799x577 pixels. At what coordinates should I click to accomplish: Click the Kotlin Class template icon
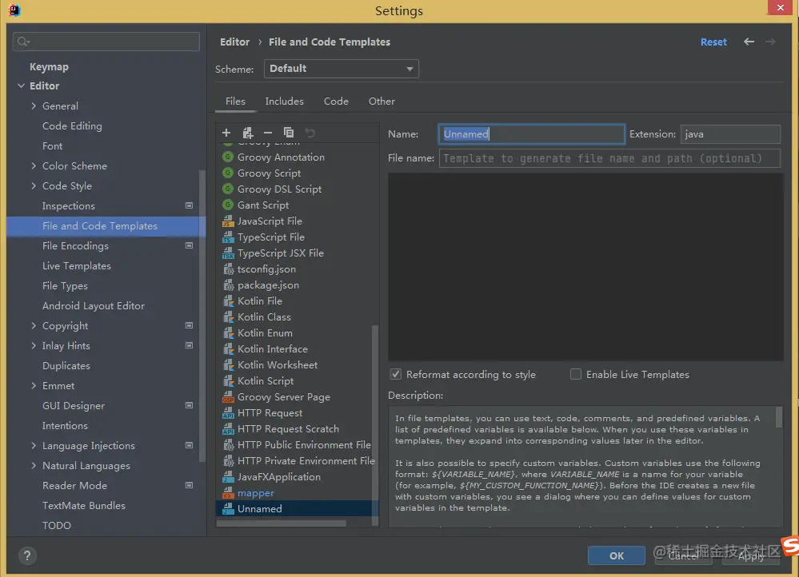click(x=228, y=316)
